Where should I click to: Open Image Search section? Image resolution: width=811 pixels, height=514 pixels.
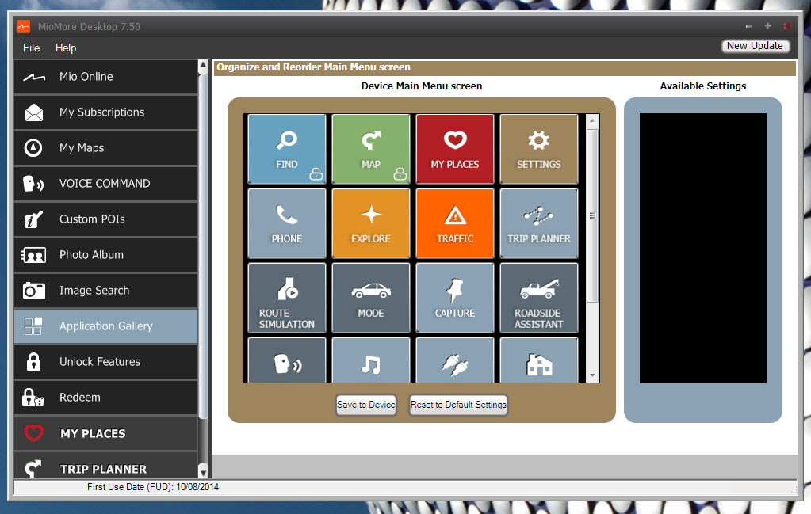(105, 291)
